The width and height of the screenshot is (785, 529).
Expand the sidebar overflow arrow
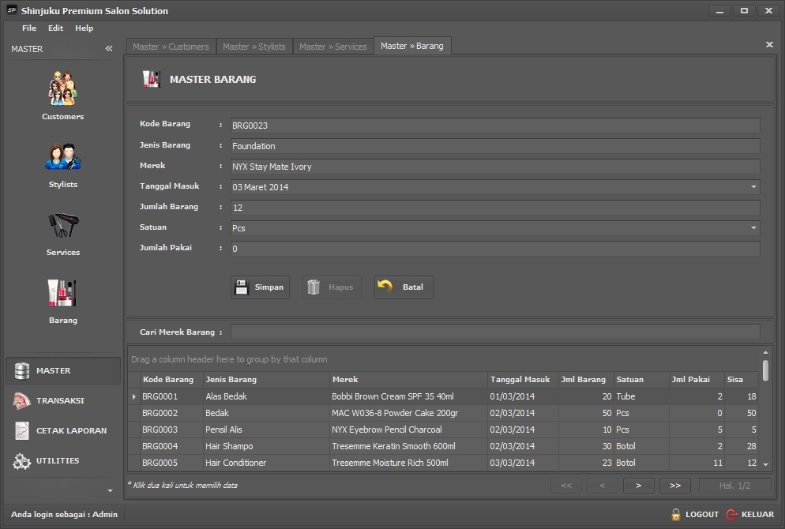click(110, 490)
